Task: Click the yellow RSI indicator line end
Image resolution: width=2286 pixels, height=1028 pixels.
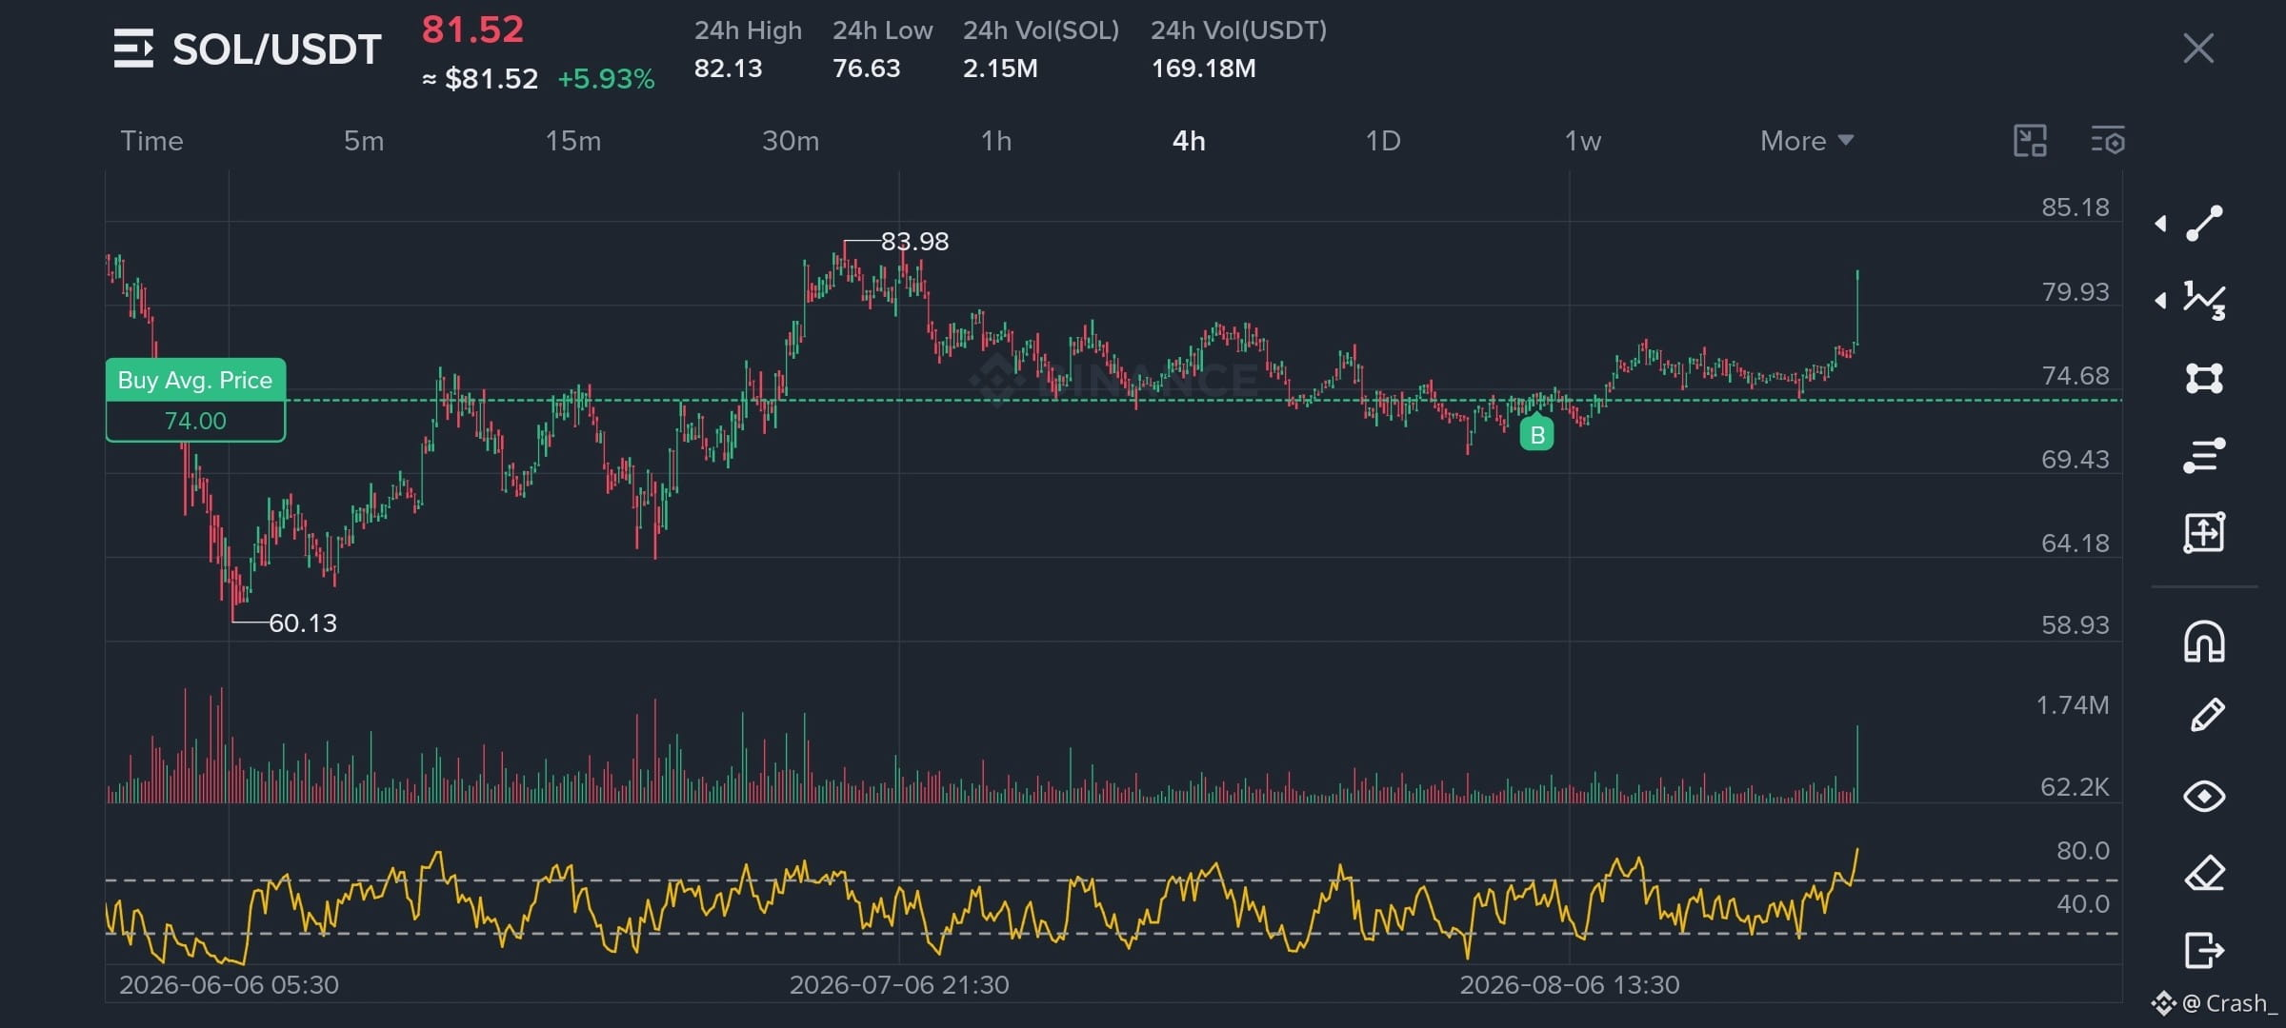Action: pos(1857,850)
